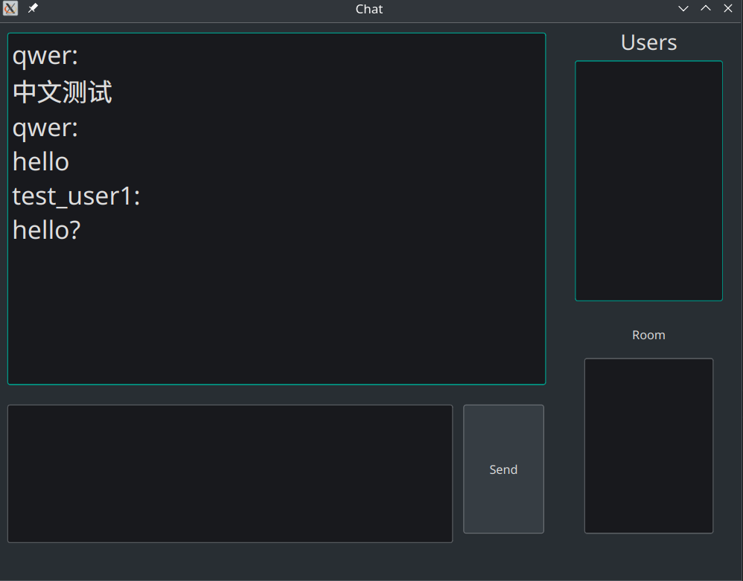This screenshot has width=743, height=581.
Task: Close the Chat window
Action: 728,9
